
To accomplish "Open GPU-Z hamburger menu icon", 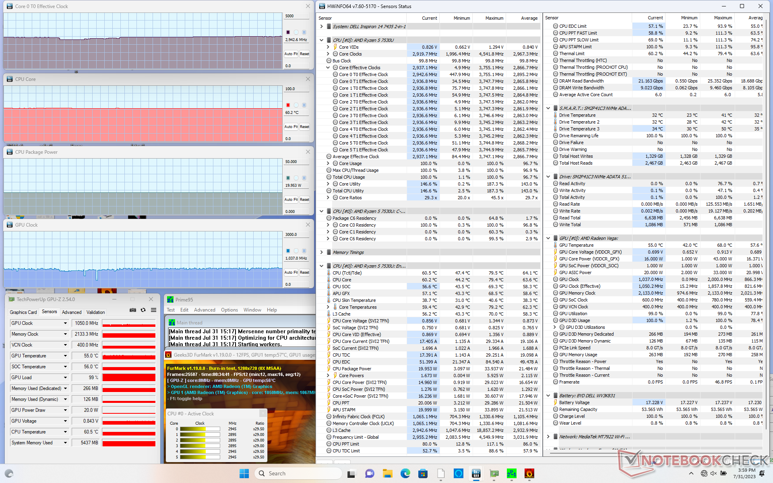I will pos(153,310).
